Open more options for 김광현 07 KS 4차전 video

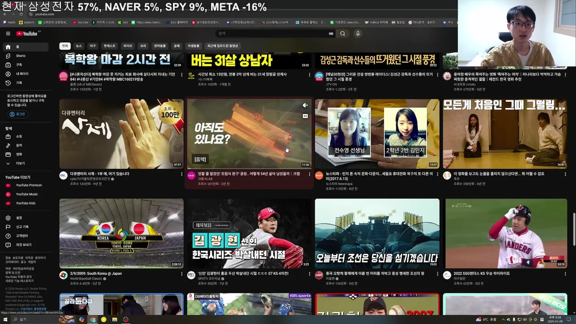pyautogui.click(x=309, y=274)
